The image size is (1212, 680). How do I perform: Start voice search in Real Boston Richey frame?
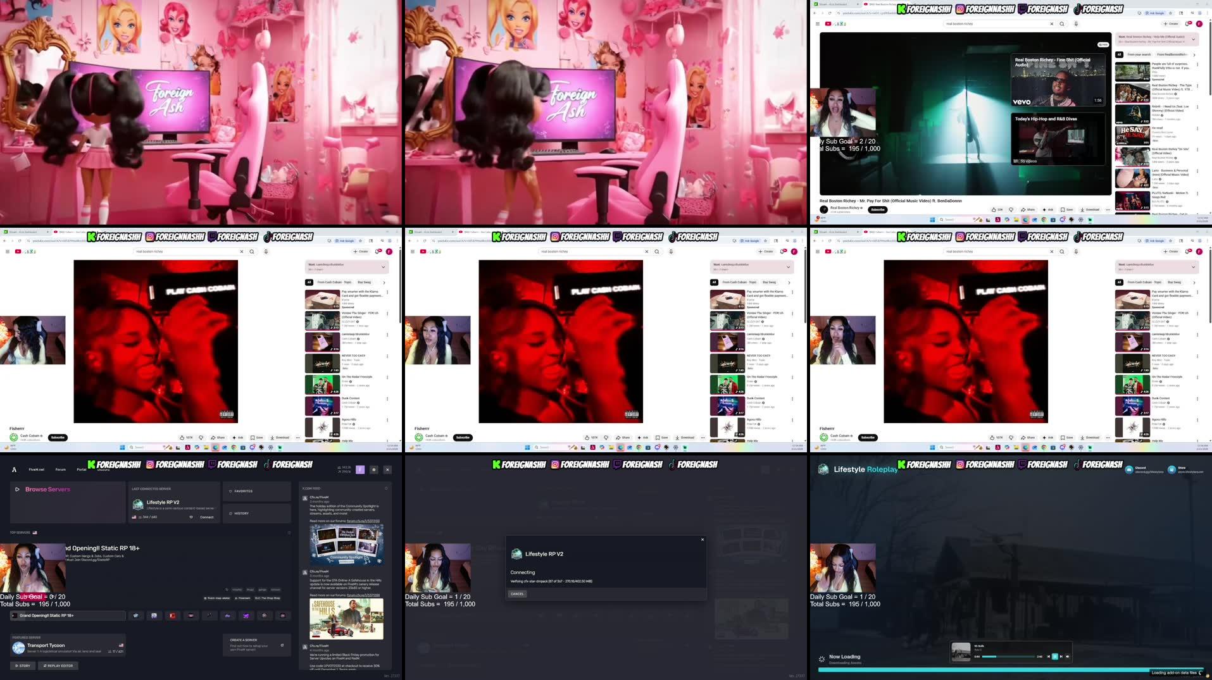1076,24
